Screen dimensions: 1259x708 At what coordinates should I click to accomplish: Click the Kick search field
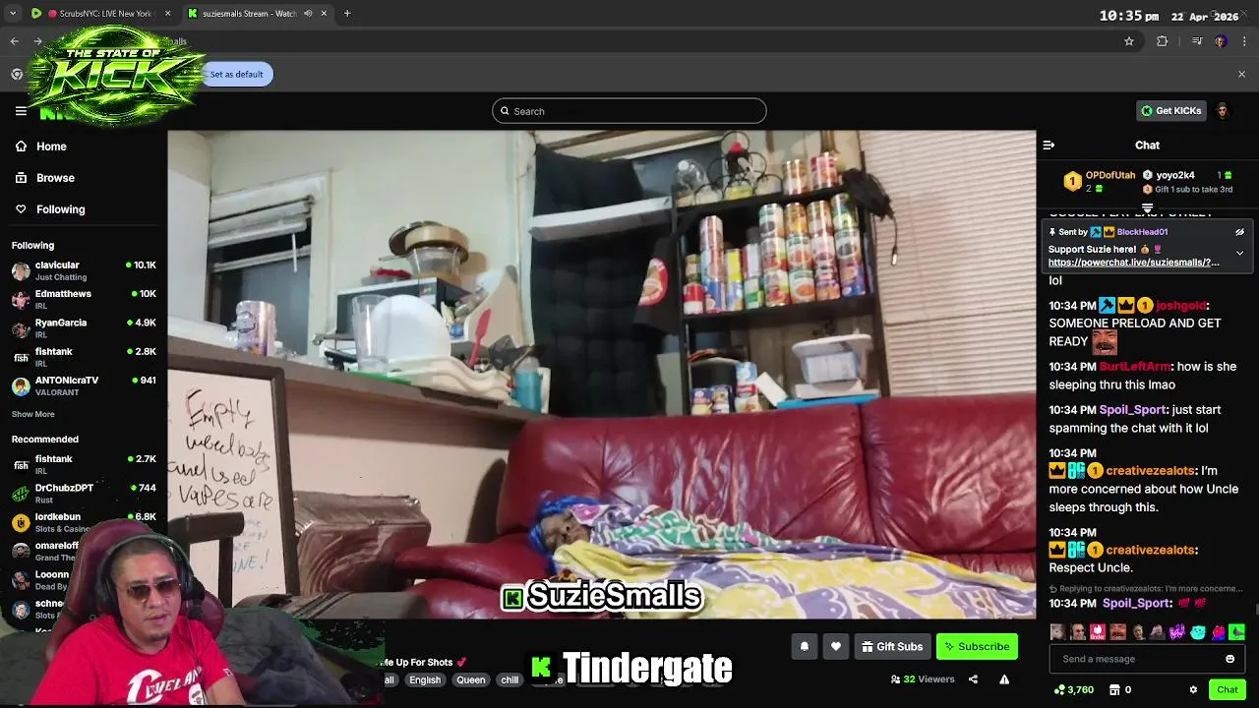pyautogui.click(x=629, y=111)
